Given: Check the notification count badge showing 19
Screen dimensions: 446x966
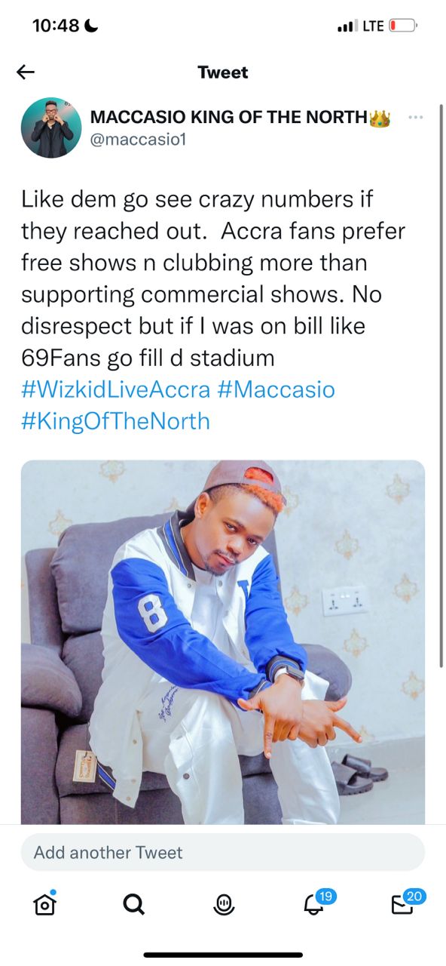Looking at the screenshot, I should click(326, 895).
